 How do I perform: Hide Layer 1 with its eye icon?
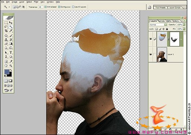coord(151,54)
